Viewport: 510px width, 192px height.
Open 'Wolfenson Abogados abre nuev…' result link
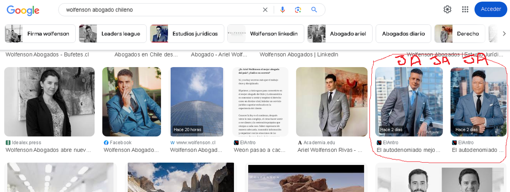pyautogui.click(x=48, y=150)
